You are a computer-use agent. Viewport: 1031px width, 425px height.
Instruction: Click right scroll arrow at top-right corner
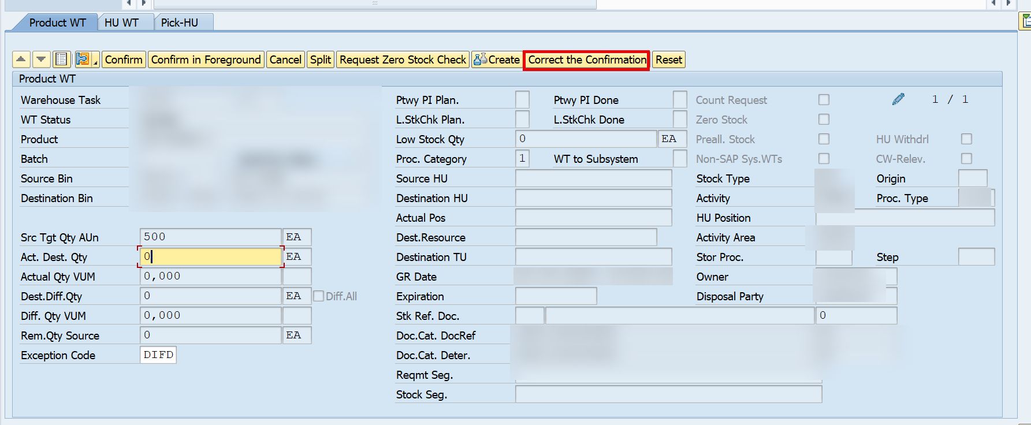click(x=1008, y=3)
